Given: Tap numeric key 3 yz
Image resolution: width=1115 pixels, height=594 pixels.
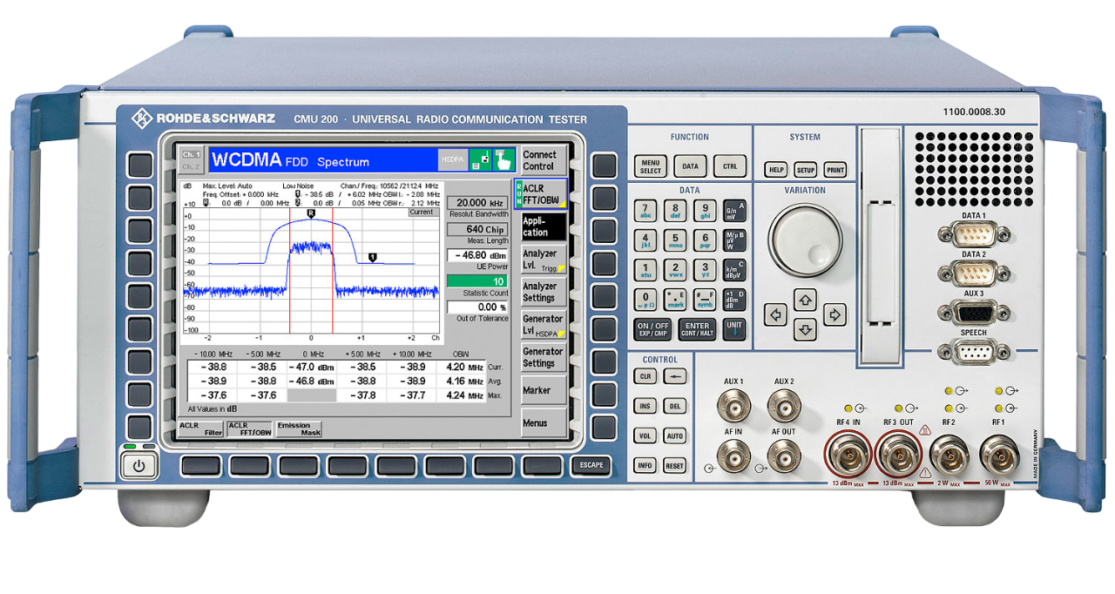Looking at the screenshot, I should 705,270.
